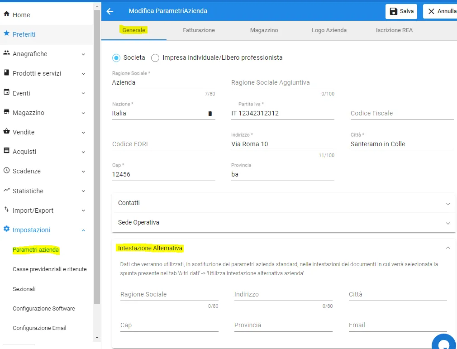Expand the Prodotti e servizi chevron
Image resolution: width=457 pixels, height=349 pixels.
[x=83, y=74]
